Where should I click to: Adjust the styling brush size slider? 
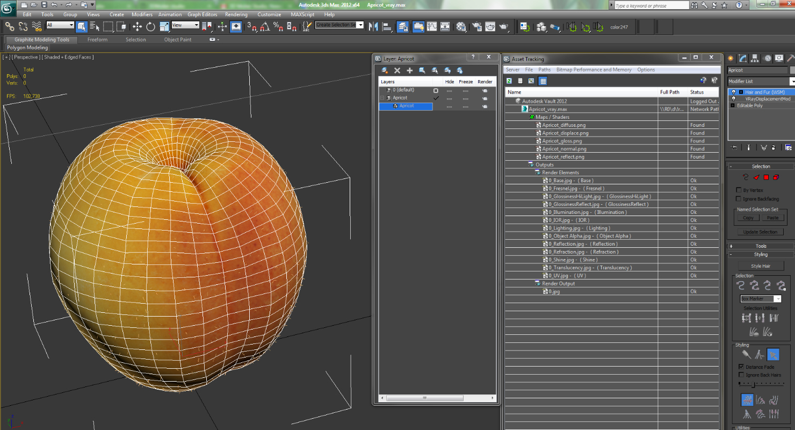pos(753,384)
